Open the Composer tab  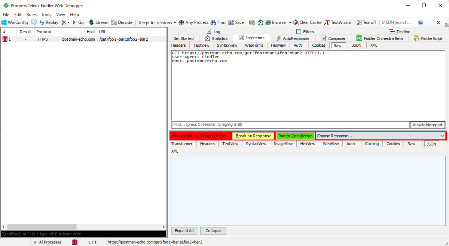333,38
